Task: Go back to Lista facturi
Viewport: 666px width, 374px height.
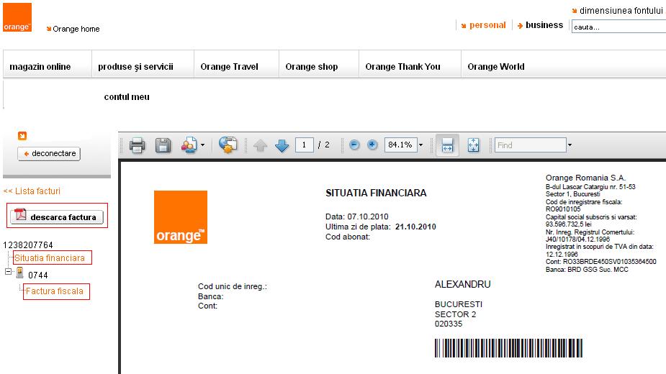Action: pos(32,191)
